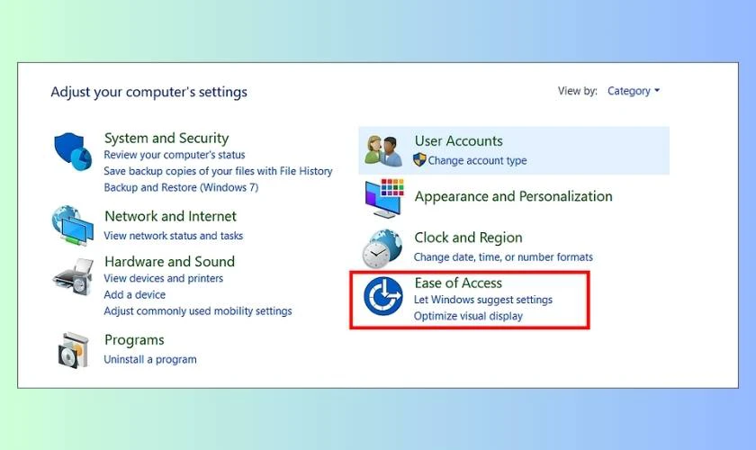Screen dimensions: 756x450
Task: Click the shield icon beside Change account type
Action: point(419,159)
